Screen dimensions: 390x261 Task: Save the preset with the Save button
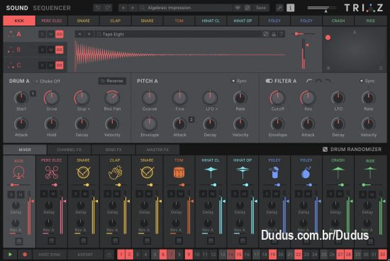[261, 8]
